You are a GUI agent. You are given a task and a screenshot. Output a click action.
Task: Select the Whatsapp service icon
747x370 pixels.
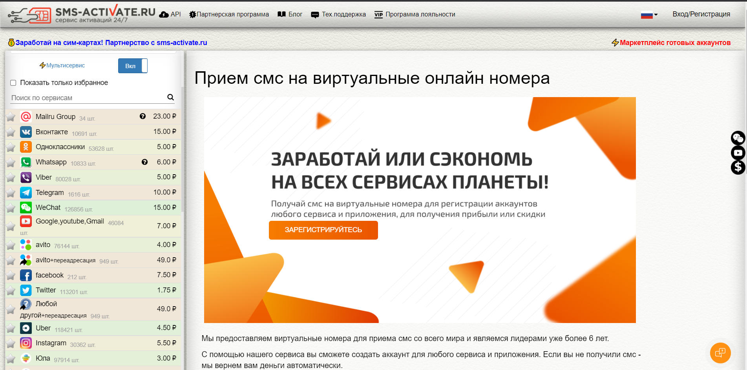coord(26,162)
